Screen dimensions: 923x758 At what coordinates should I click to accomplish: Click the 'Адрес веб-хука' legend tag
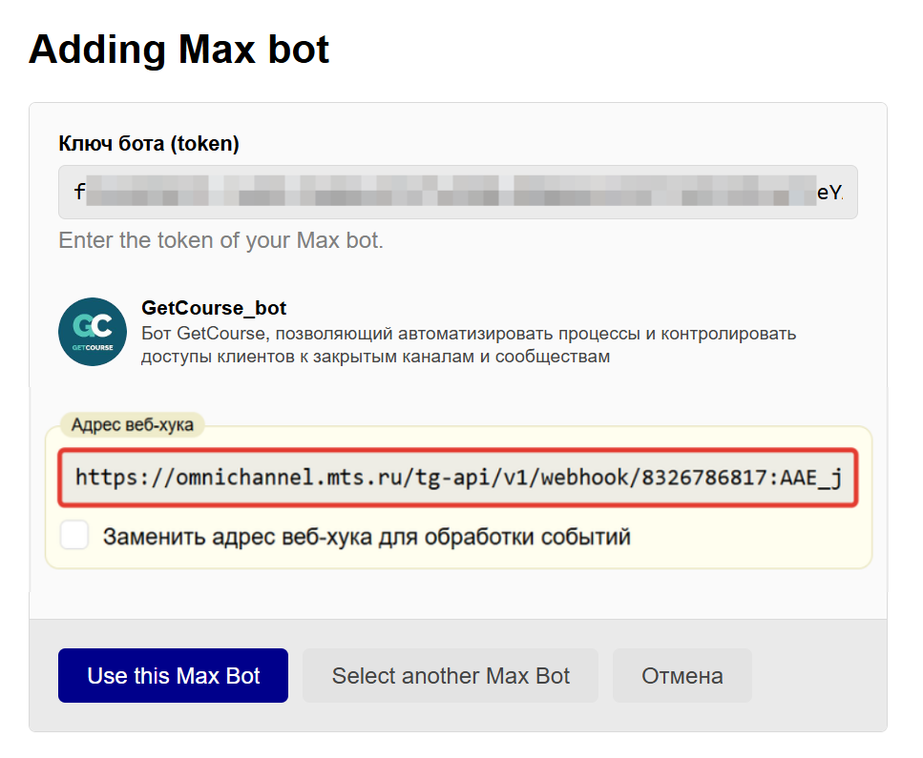[x=132, y=425]
